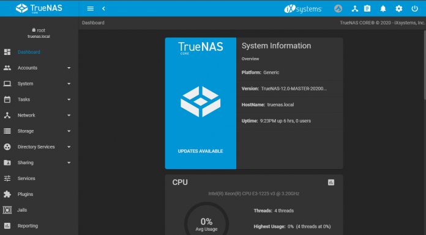The image size is (426, 235).
Task: Click the TrueNAS Core logo in header
Action: (39, 9)
